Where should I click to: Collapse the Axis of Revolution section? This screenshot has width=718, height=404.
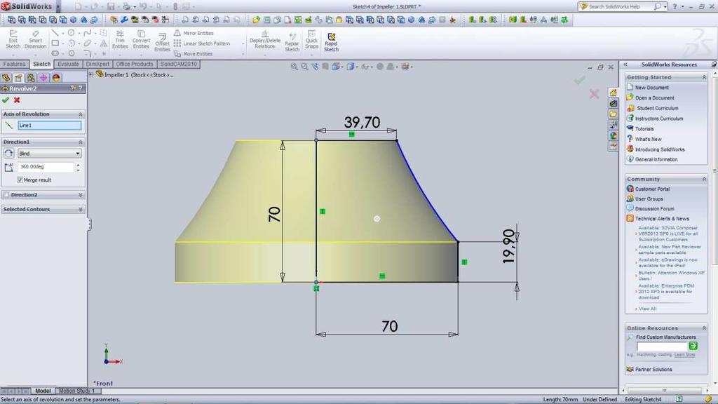(80, 114)
